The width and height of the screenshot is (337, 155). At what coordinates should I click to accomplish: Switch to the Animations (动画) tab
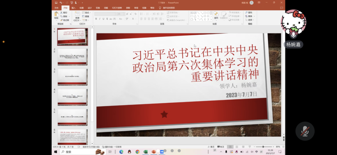coord(106,8)
